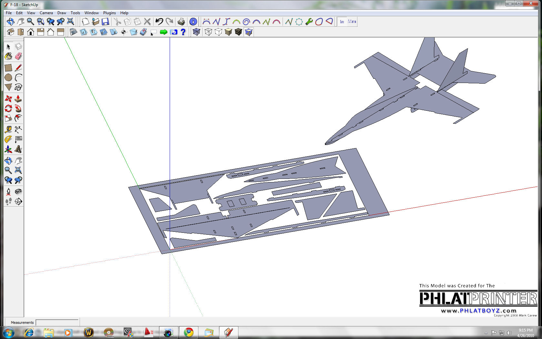542x339 pixels.
Task: Choose the Rotate tool
Action: click(8, 108)
